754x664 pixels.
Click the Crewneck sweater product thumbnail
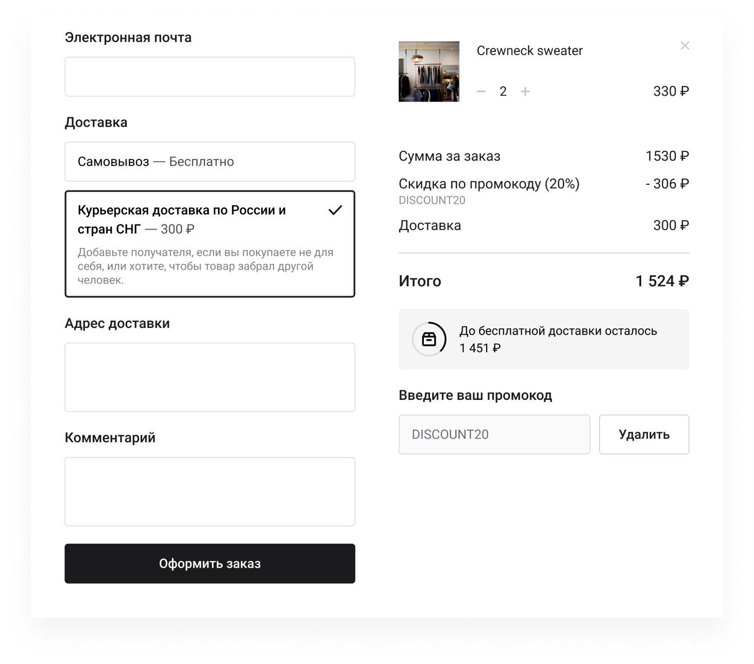click(x=429, y=71)
